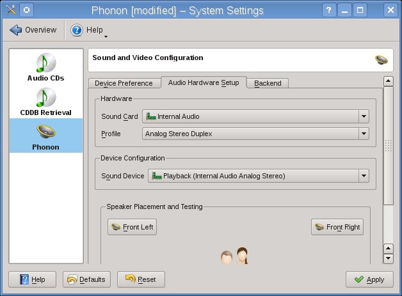Open the Backend tab

268,83
